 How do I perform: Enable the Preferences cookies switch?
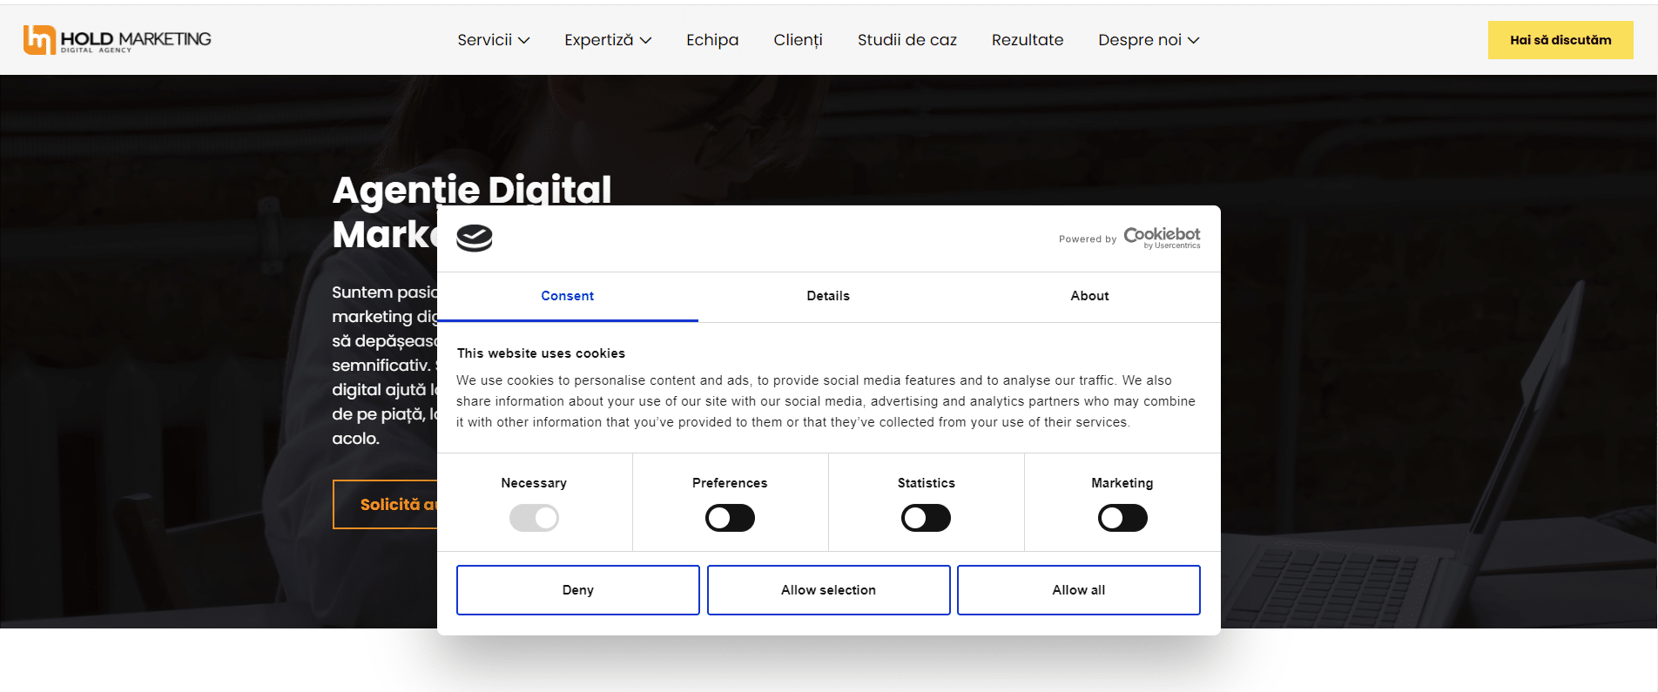click(730, 518)
